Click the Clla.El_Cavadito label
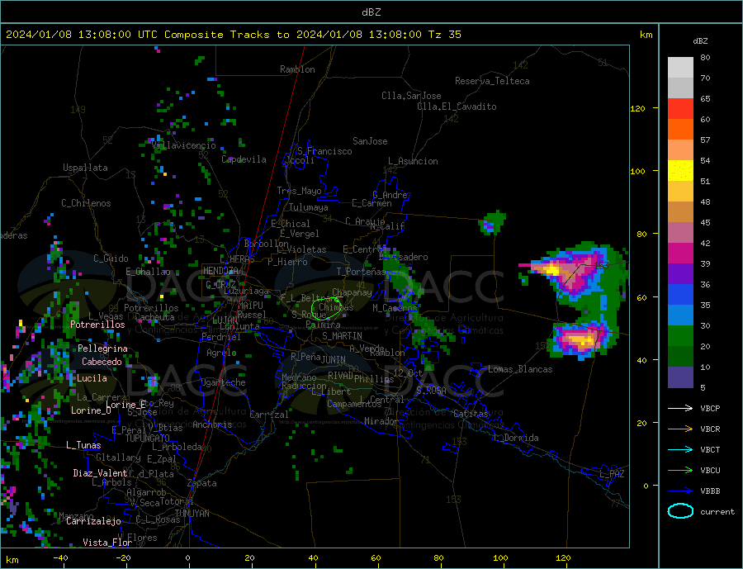The width and height of the screenshot is (743, 569). [x=457, y=107]
